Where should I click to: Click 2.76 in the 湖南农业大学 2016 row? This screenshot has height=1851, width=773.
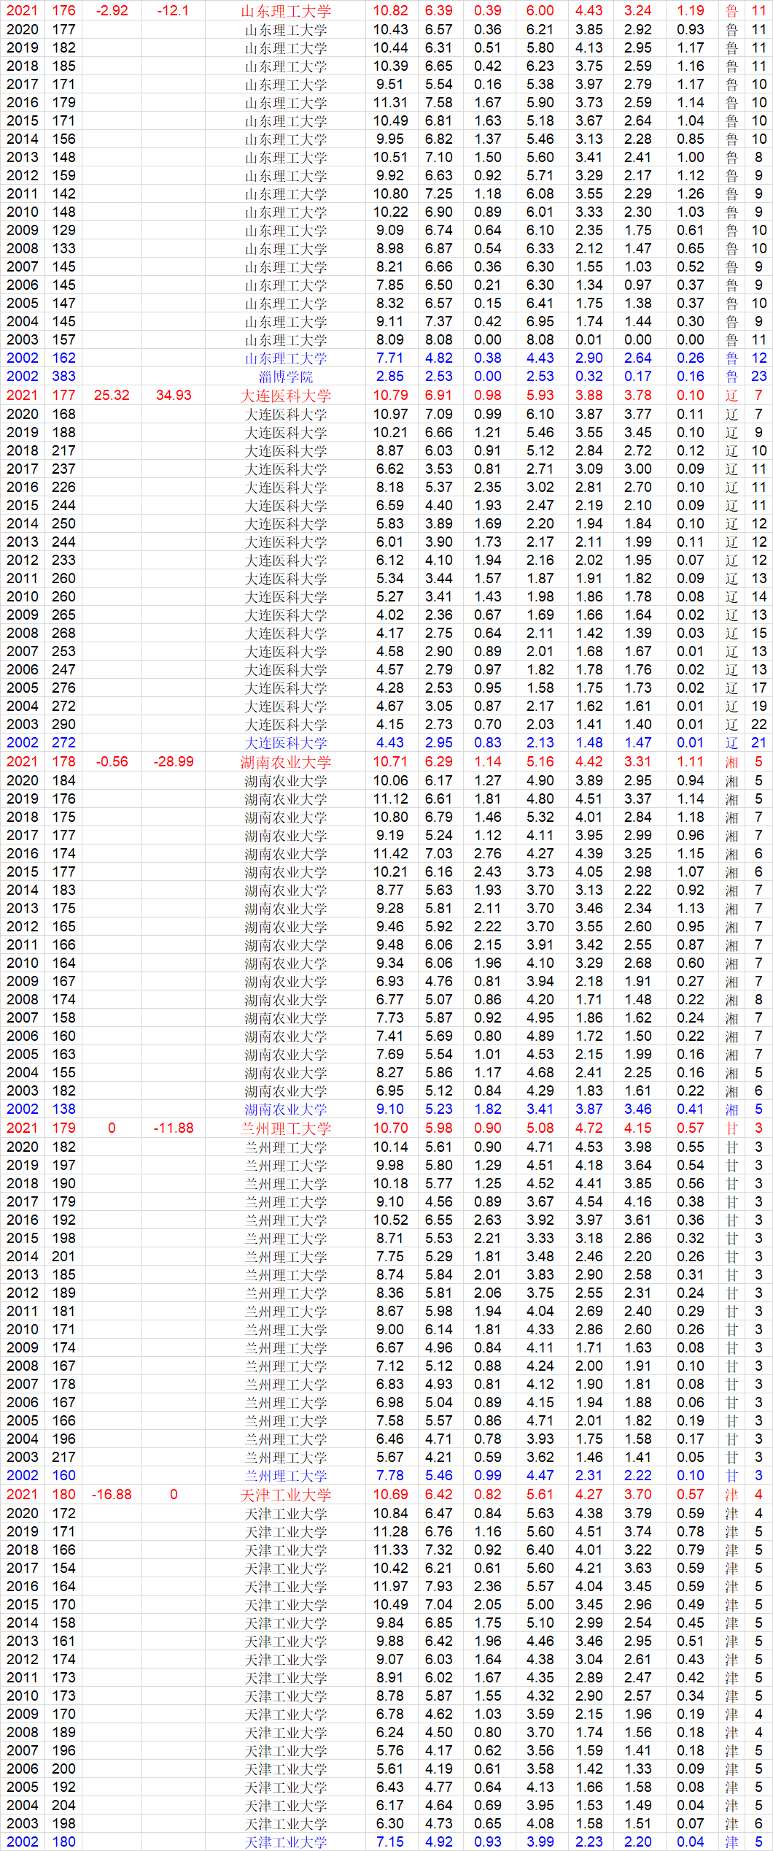[x=488, y=854]
